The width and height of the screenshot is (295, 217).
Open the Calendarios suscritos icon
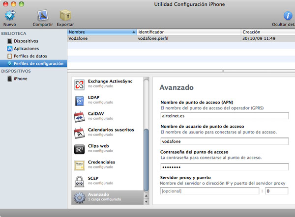click(x=79, y=133)
